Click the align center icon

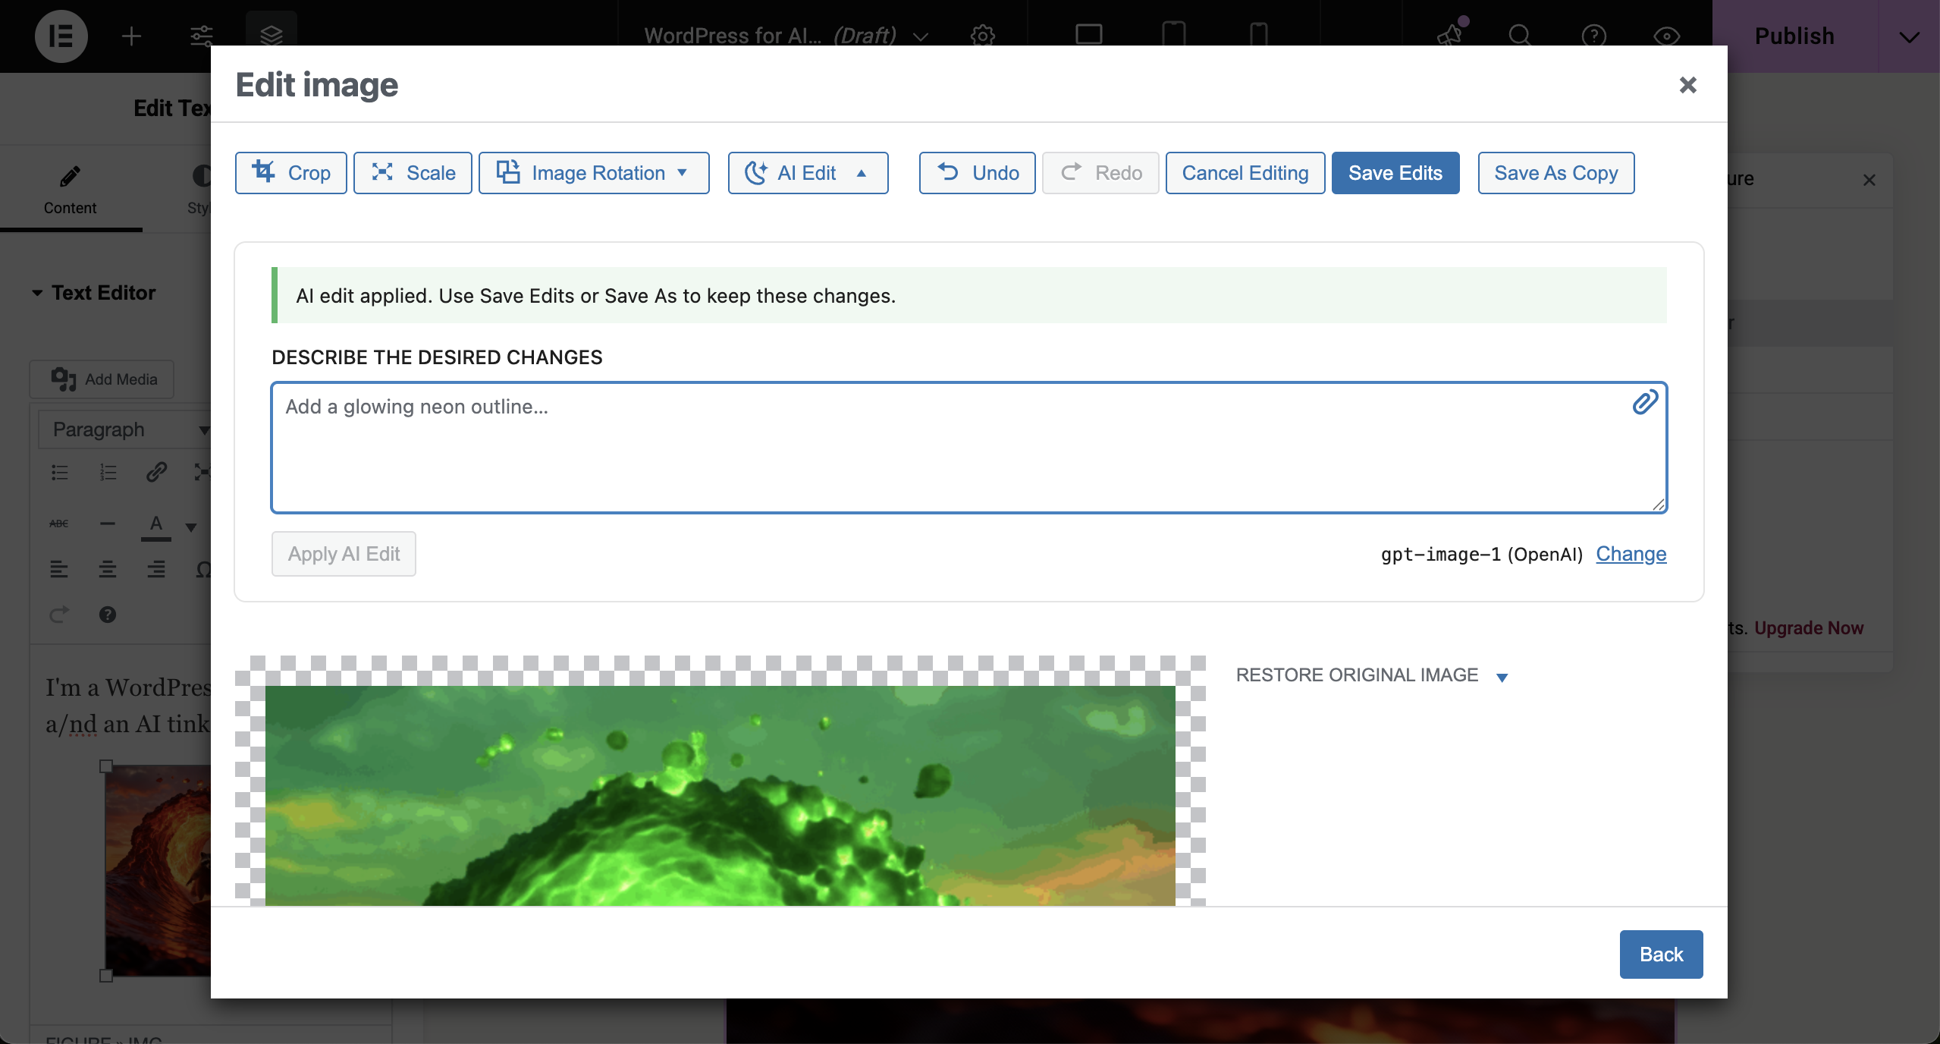coord(108,569)
